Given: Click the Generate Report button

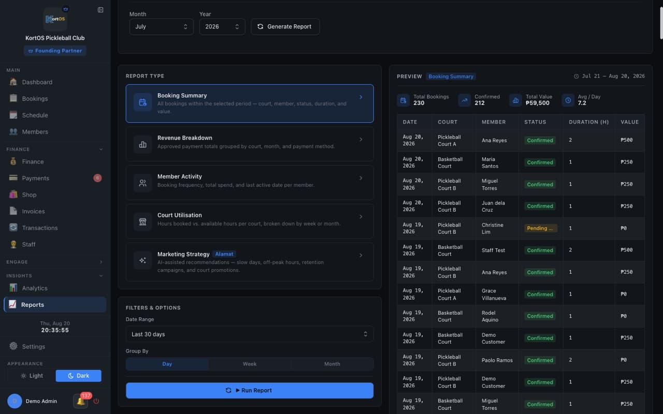Looking at the screenshot, I should (285, 26).
